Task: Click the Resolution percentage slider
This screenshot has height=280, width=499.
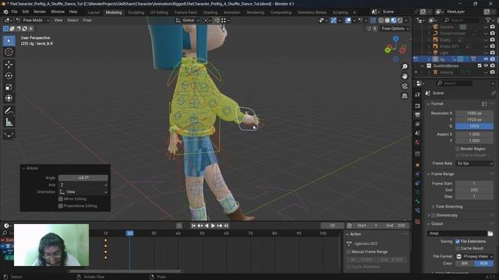Action: coord(475,126)
